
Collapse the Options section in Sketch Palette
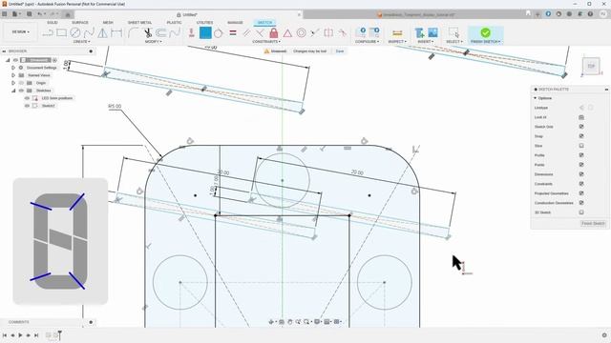535,98
